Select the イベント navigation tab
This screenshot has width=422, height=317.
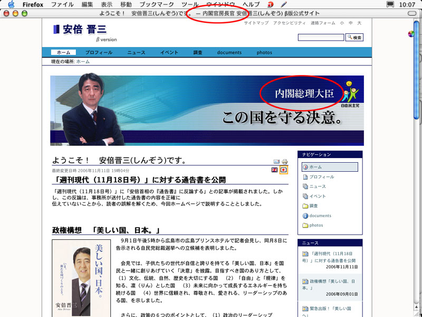coord(169,52)
